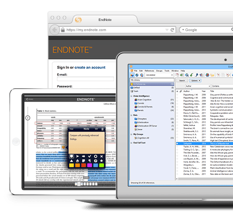Open the URL history dropdown arrow
The width and height of the screenshot is (233, 215).
[167, 30]
